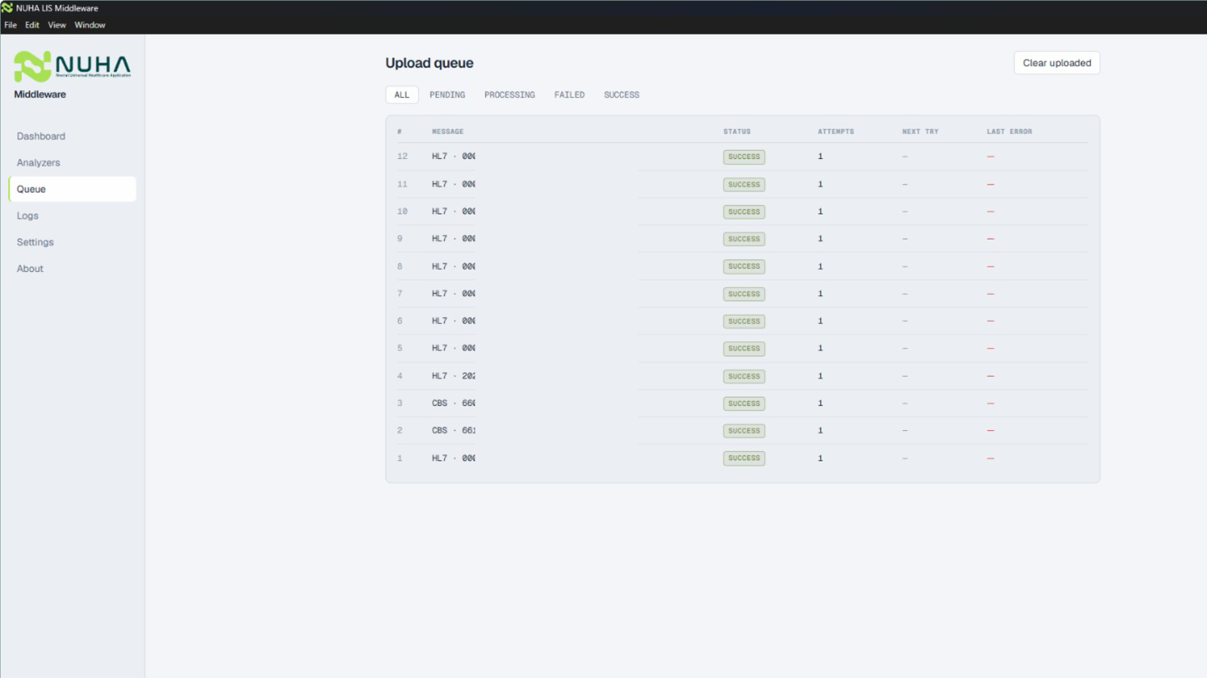Select the HL7 message in row 12
The image size is (1207, 678).
[x=453, y=157]
